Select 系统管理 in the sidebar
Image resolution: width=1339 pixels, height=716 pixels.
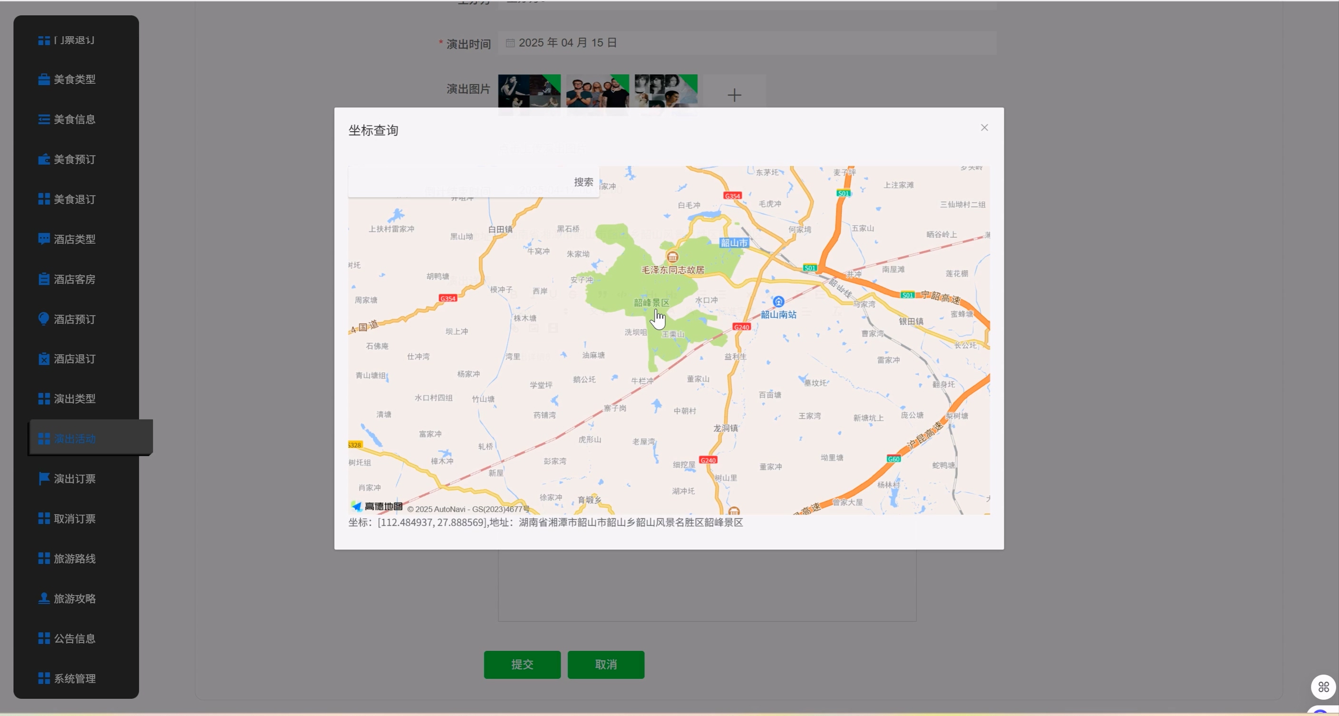coord(74,678)
